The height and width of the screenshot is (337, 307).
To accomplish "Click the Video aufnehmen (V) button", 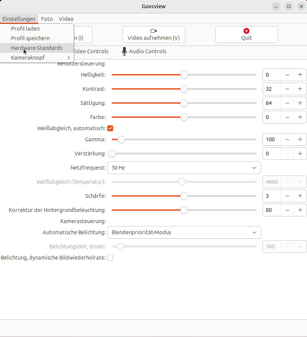I will point(154,35).
